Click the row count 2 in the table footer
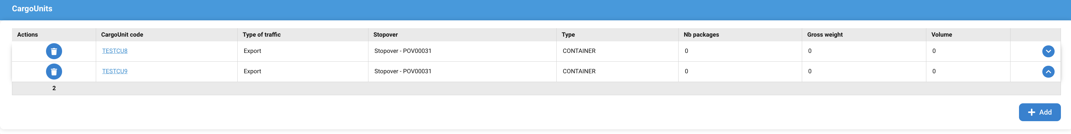The width and height of the screenshot is (1071, 134). pyautogui.click(x=54, y=88)
